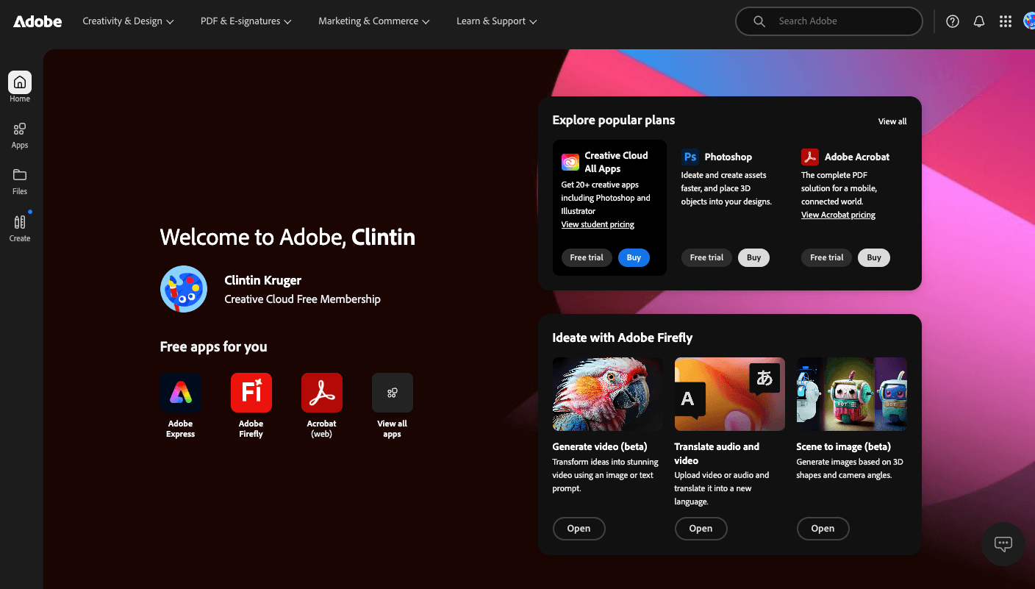
Task: Click Buy for Adobe Acrobat
Action: [874, 257]
